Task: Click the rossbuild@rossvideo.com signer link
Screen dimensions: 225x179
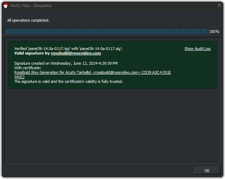Action: tap(76, 53)
